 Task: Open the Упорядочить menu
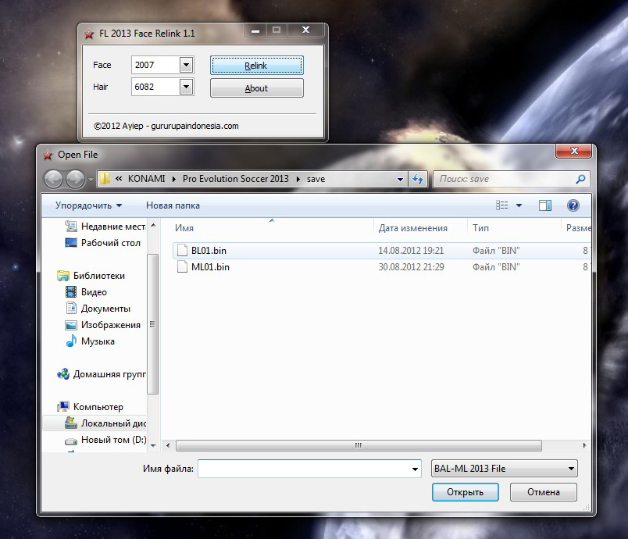[88, 205]
